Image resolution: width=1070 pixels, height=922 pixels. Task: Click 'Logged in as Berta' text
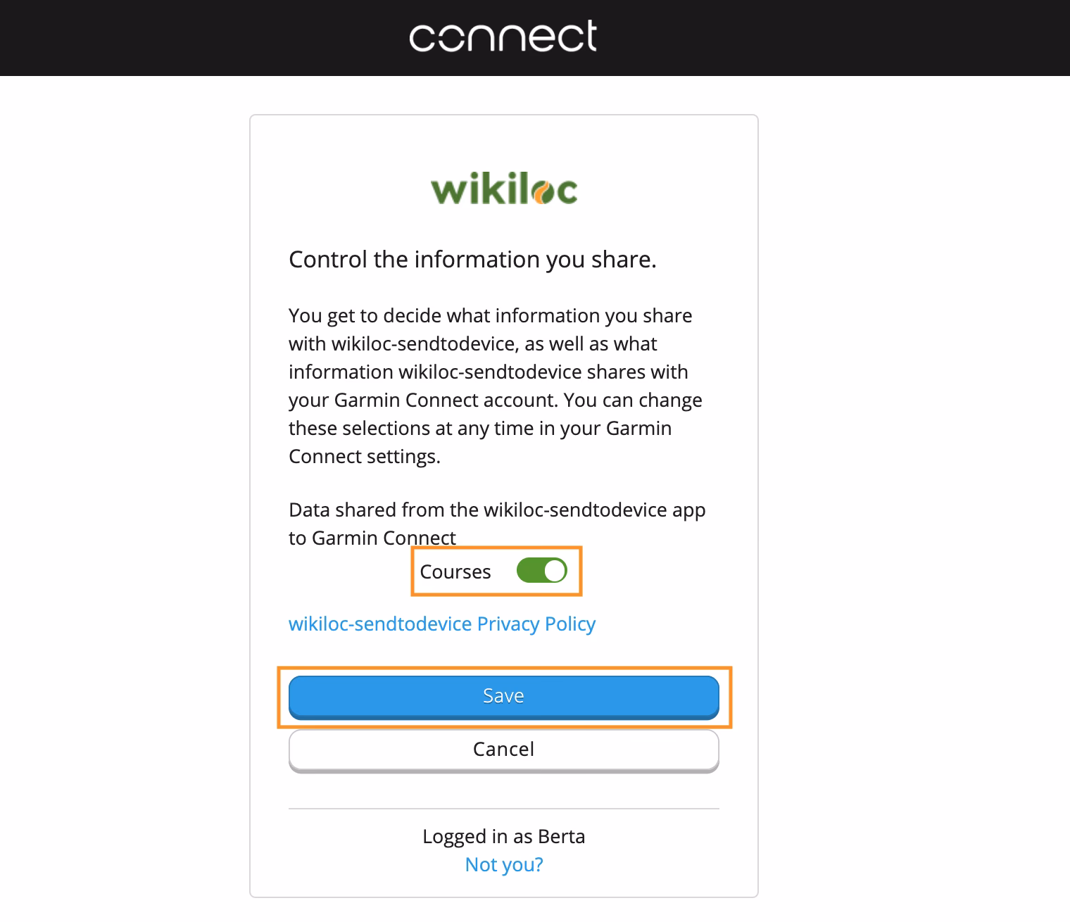(503, 836)
